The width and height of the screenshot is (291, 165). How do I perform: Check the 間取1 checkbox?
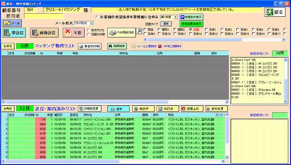[160, 30]
